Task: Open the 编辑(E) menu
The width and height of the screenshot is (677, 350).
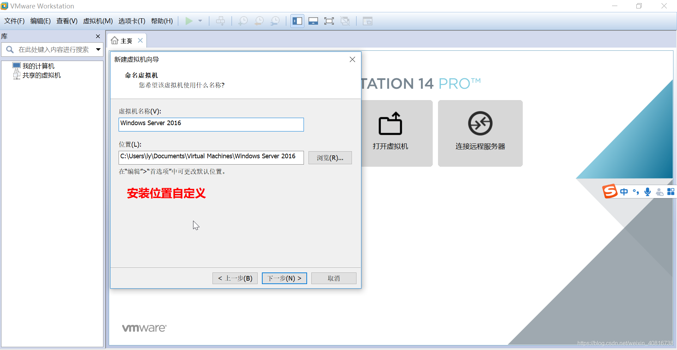Action: 41,21
